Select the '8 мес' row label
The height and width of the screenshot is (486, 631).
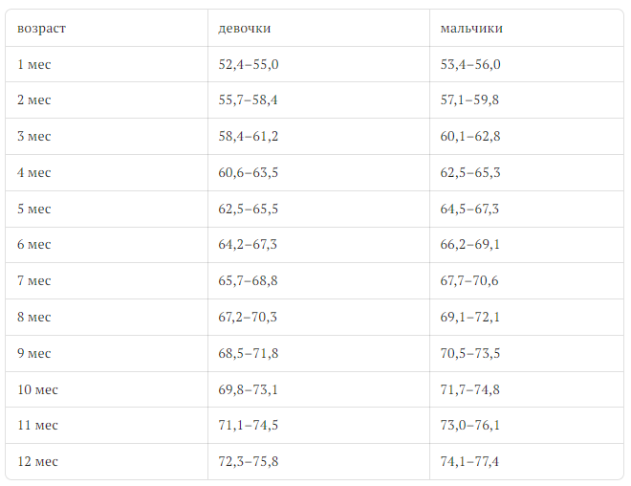coord(33,318)
